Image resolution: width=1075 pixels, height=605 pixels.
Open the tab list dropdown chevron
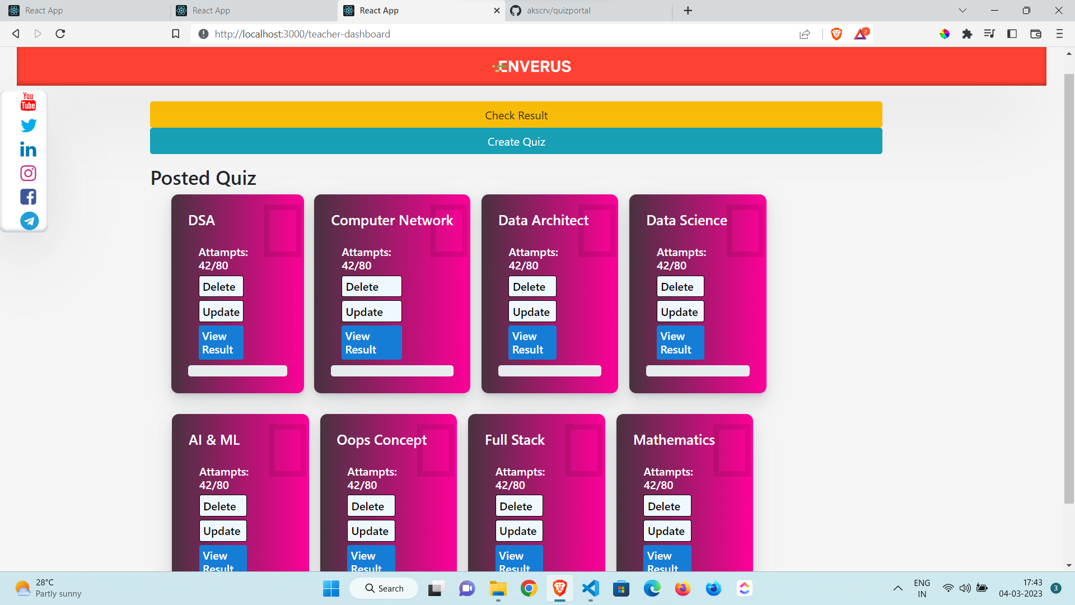(962, 11)
